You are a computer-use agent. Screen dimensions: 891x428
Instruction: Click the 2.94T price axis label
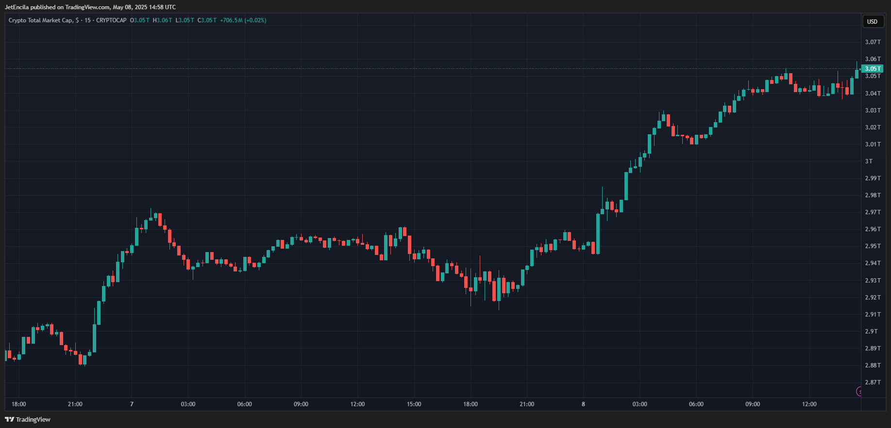pos(873,263)
